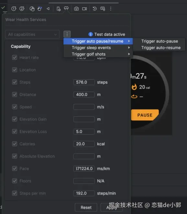187x214 pixels.
Task: Start screen recording with video icon
Action: pyautogui.click(x=84, y=9)
